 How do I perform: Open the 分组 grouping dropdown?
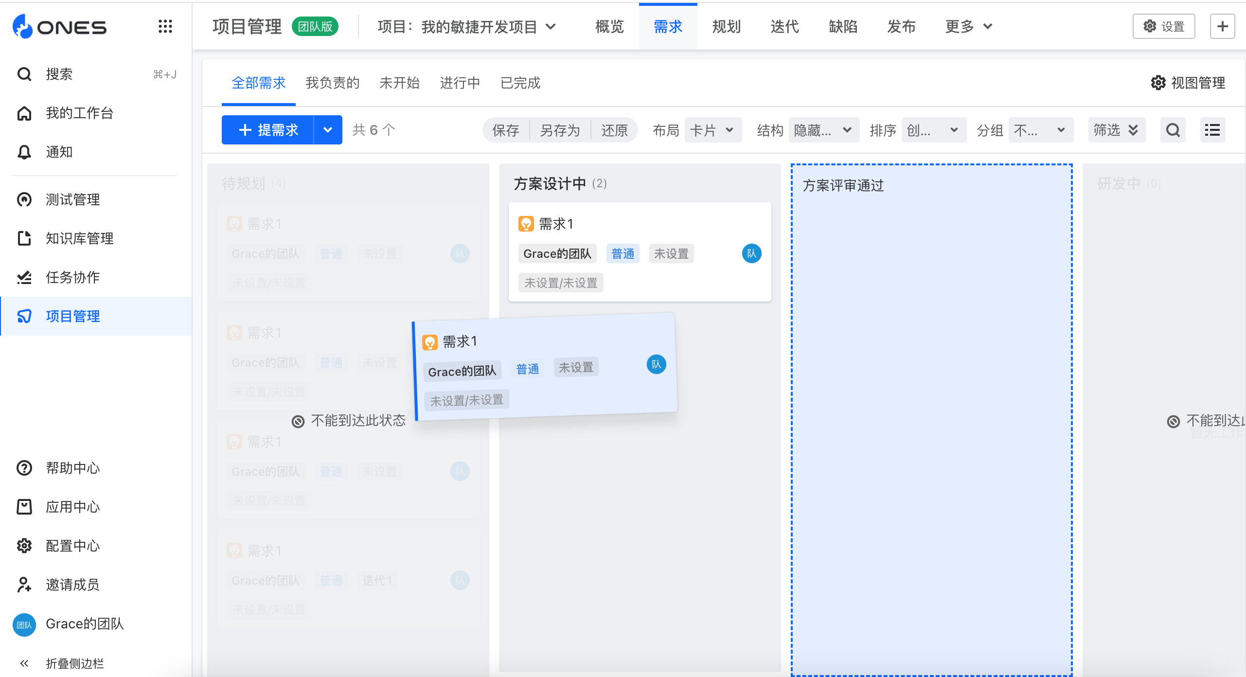(x=1040, y=130)
